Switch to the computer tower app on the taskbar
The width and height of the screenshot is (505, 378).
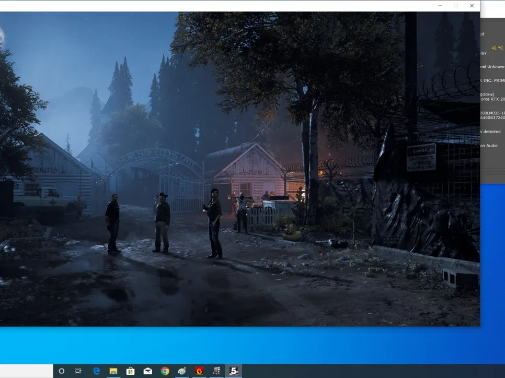coord(216,371)
